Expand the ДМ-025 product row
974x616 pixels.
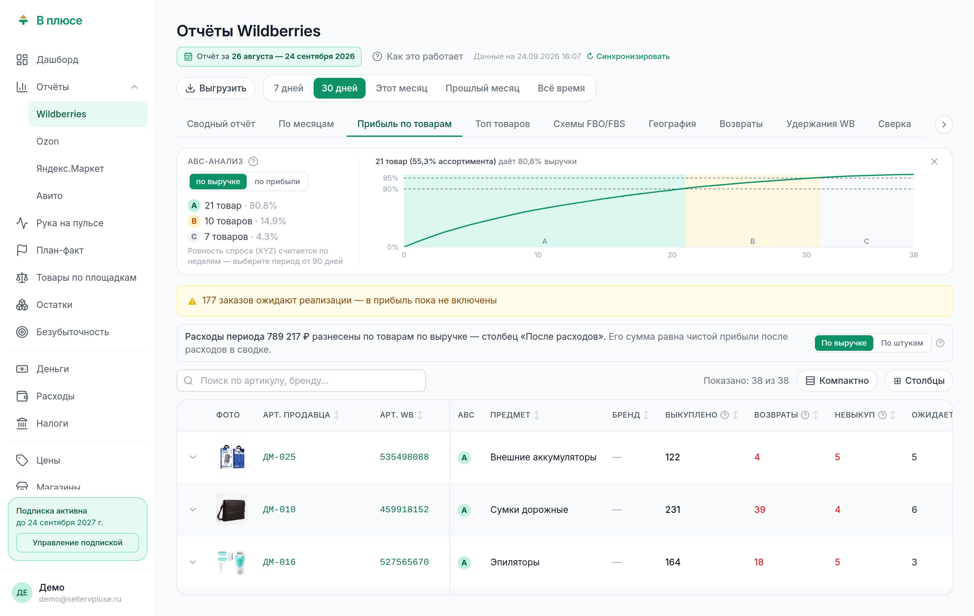(x=193, y=457)
